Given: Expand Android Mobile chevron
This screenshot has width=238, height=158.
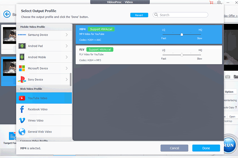Looking at the screenshot, I should point(67,57).
